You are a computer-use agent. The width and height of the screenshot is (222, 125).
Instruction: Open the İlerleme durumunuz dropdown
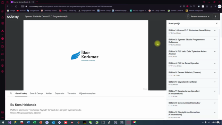point(200,17)
